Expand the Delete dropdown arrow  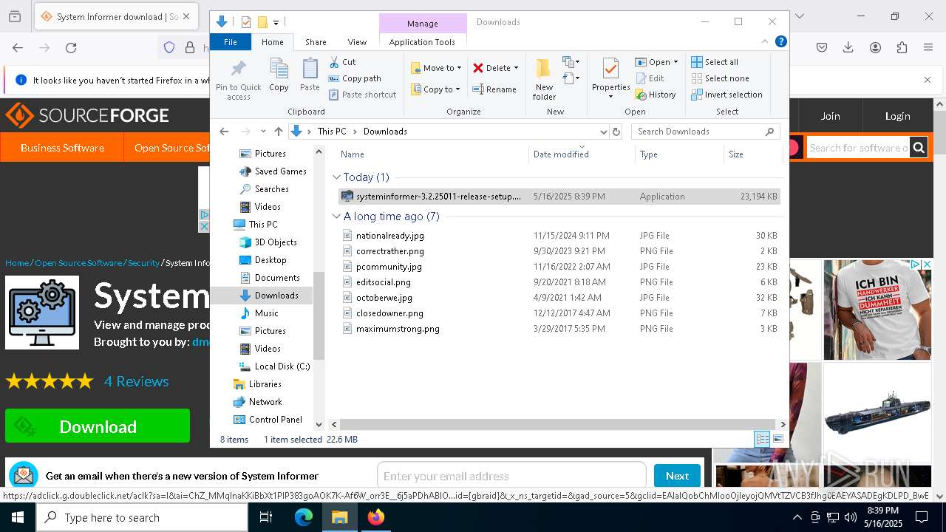(x=516, y=68)
